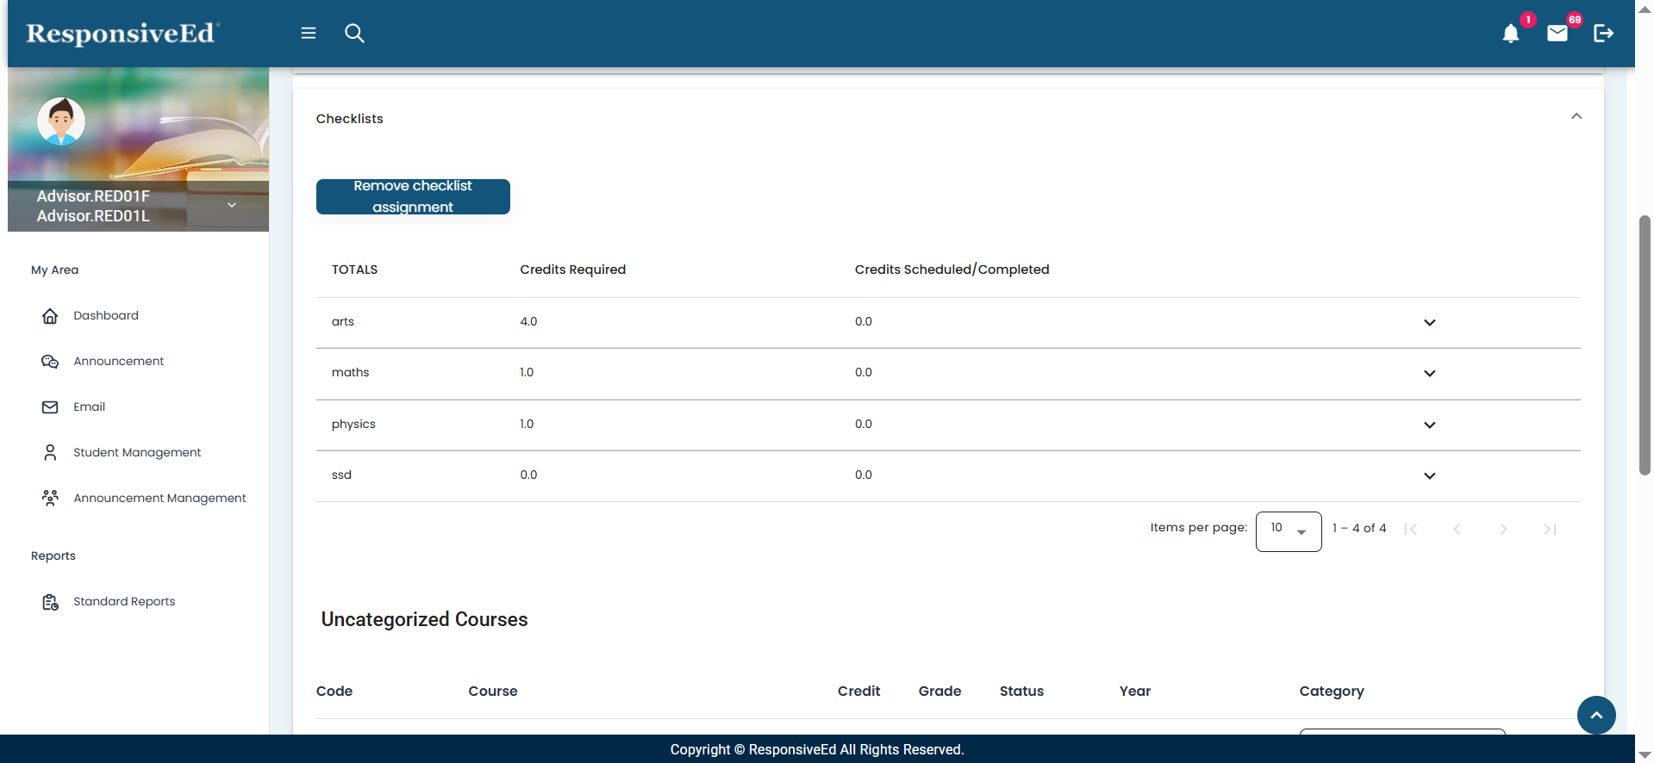Open notifications bell icon
Viewport: 1654px width, 763px height.
1510,34
